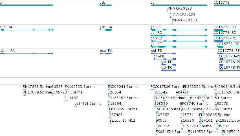Click EST 311167
240x136 pixels.
click(x=71, y=98)
